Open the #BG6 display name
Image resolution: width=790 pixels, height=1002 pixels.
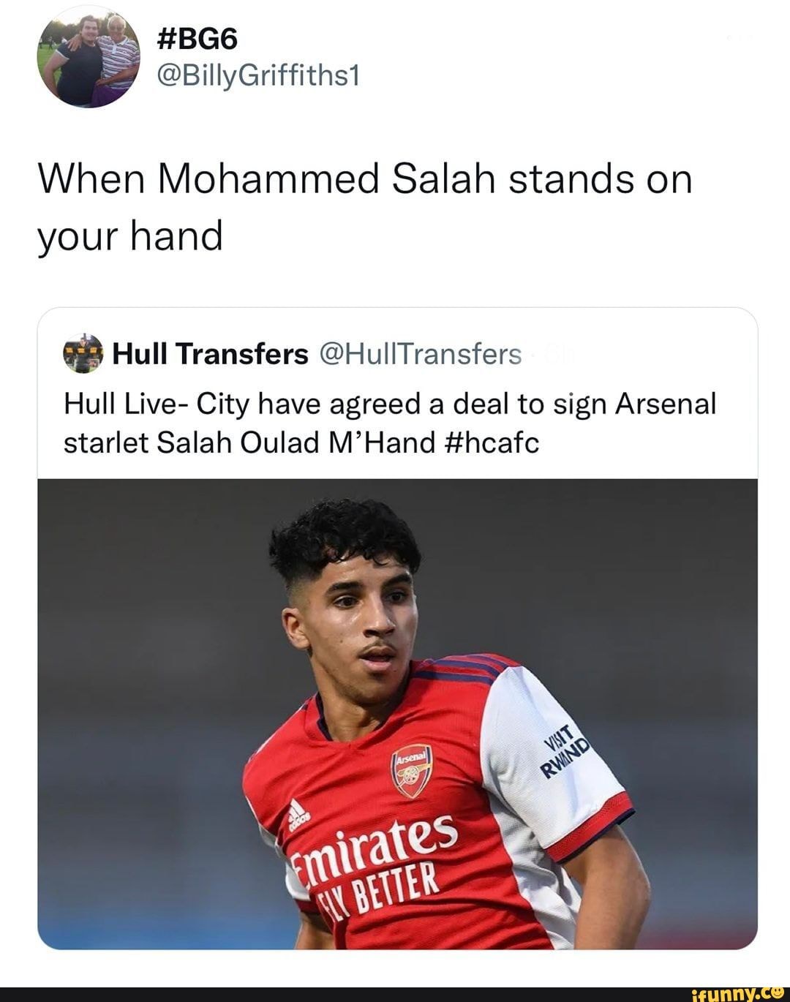tap(197, 39)
